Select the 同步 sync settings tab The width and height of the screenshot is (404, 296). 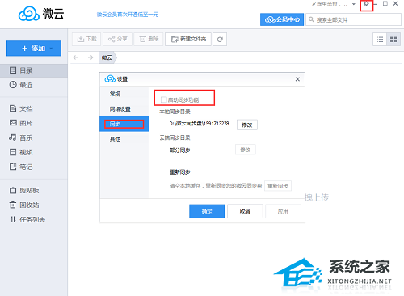124,124
